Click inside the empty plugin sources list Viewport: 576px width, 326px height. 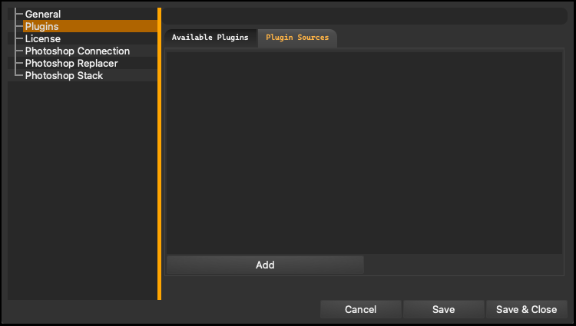(364, 152)
